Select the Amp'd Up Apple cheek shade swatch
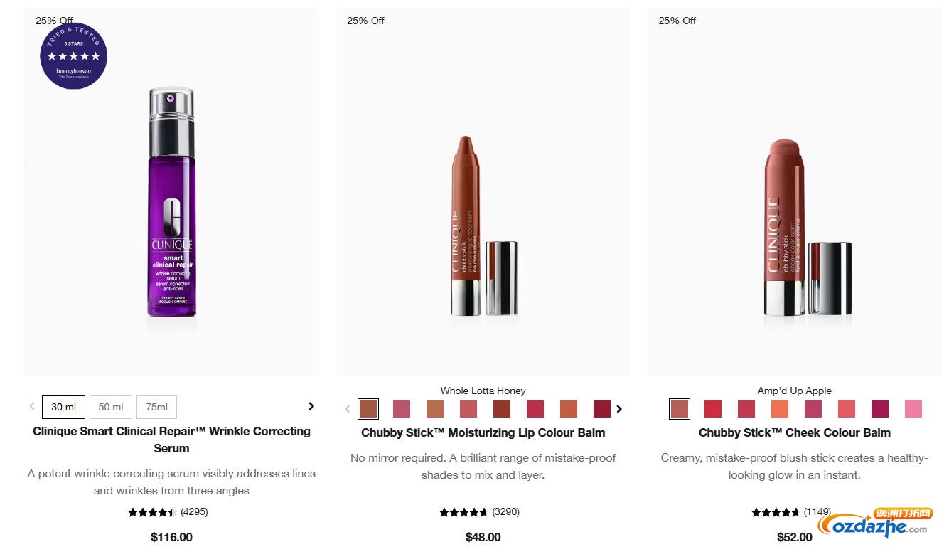 pyautogui.click(x=680, y=409)
